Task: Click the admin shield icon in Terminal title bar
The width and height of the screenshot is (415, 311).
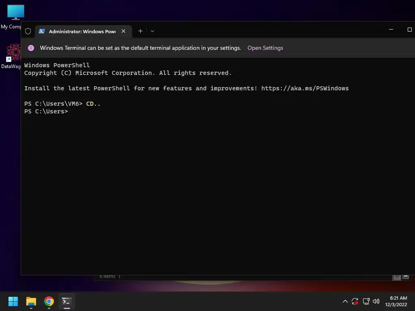Action: pos(28,31)
